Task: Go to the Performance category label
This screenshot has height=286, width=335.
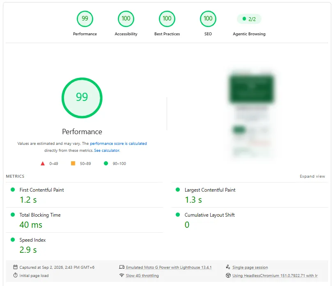Action: tap(85, 34)
